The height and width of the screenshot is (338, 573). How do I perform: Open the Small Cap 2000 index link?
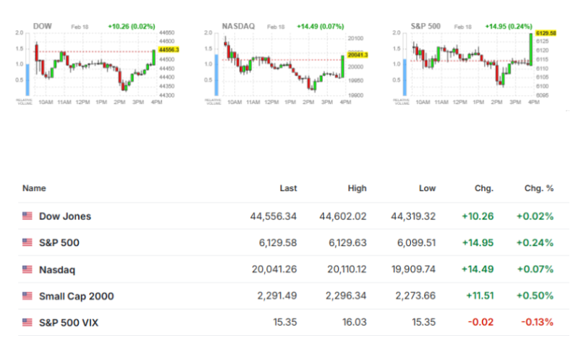[x=77, y=296]
